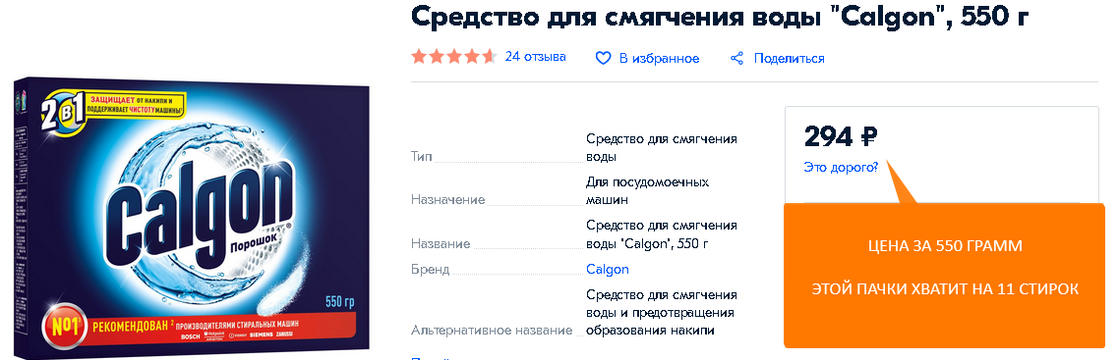This screenshot has width=1118, height=360.
Task: Add product via В избранное text
Action: coord(660,58)
